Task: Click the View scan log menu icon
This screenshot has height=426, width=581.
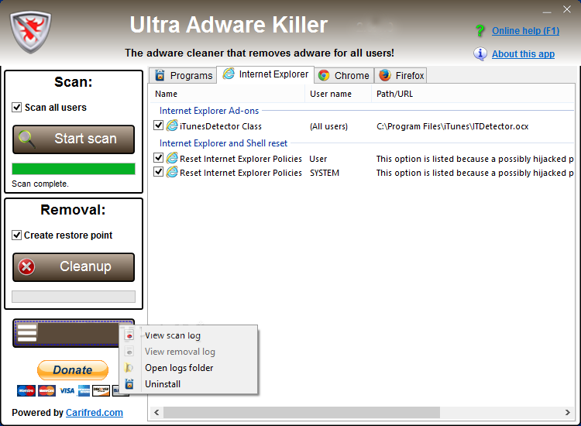Action: pos(129,335)
